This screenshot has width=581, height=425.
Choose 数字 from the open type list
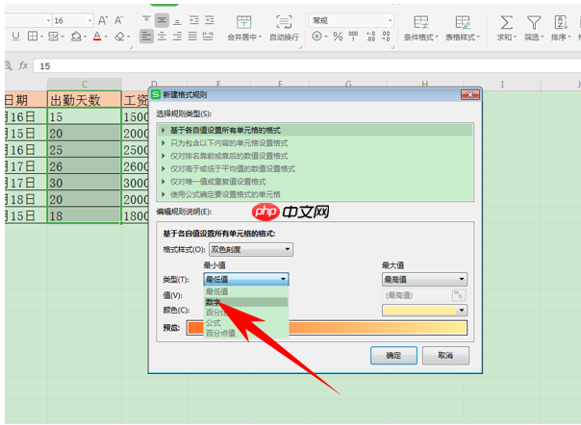tap(214, 301)
